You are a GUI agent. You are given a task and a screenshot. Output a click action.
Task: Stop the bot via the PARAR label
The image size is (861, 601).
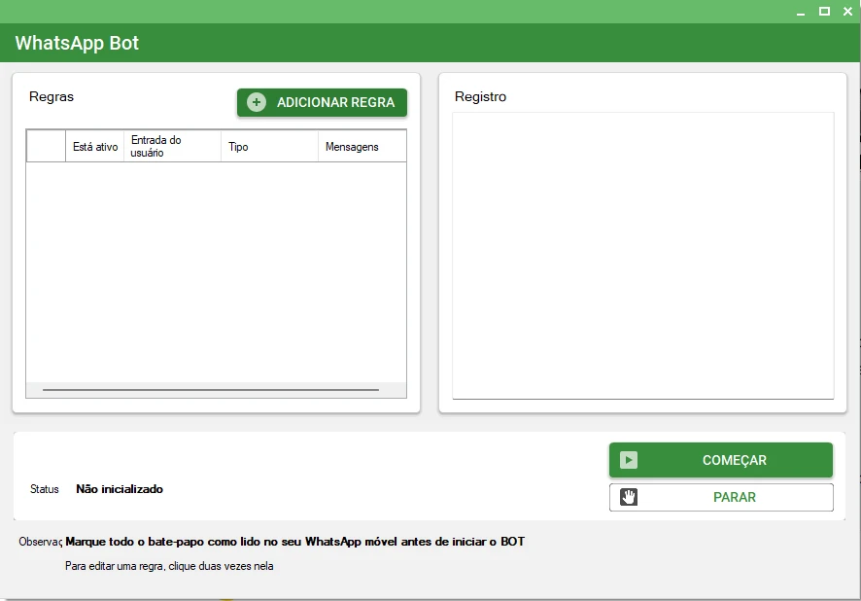734,497
